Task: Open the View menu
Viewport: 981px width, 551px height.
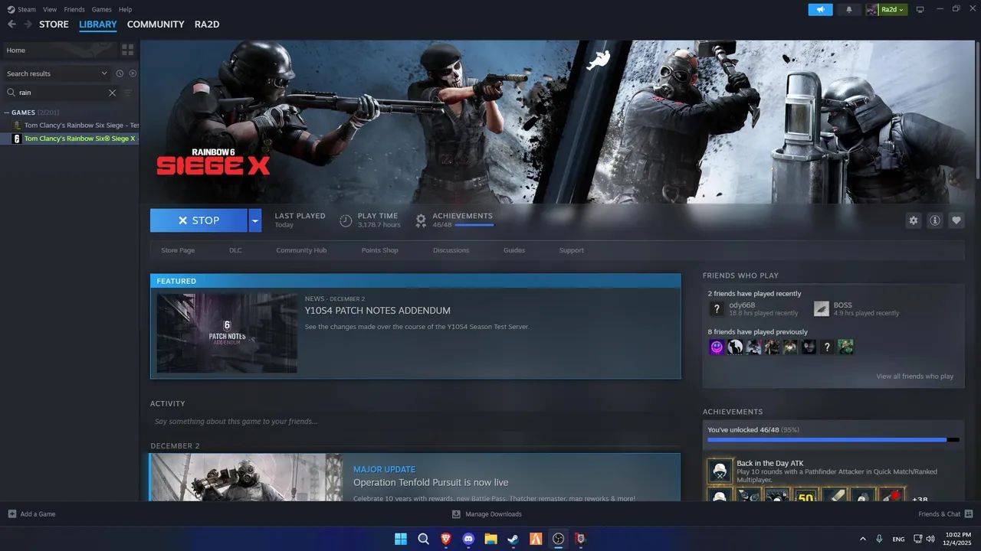Action: (50, 9)
